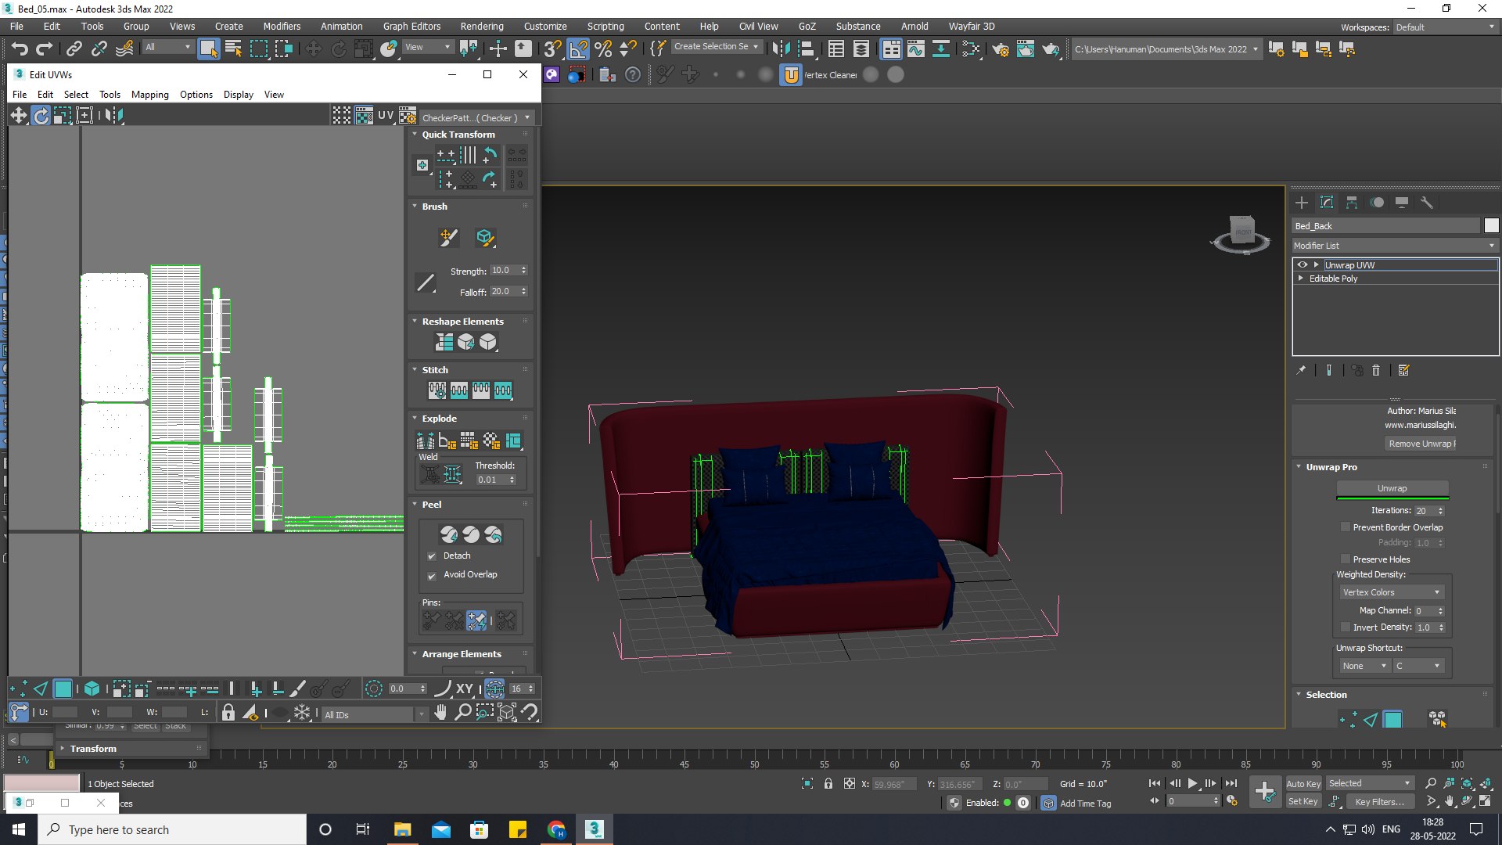
Task: Open the Modifier List dropdown
Action: (x=1395, y=246)
